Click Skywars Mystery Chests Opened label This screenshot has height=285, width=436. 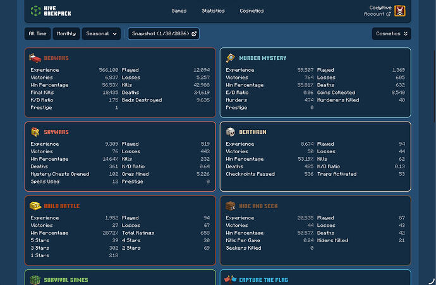click(60, 174)
